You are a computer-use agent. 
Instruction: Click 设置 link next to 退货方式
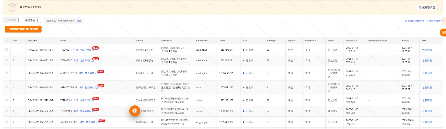pos(79,21)
